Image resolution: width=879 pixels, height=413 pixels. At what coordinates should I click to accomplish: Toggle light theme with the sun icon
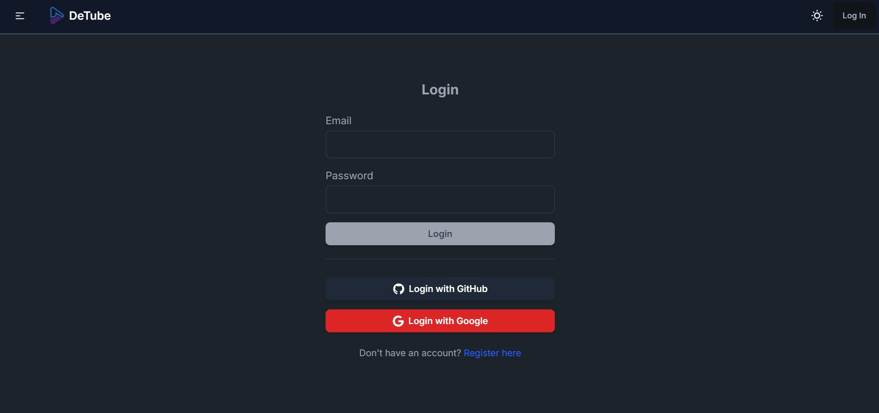pyautogui.click(x=817, y=16)
